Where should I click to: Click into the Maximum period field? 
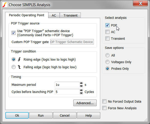coord(67,85)
